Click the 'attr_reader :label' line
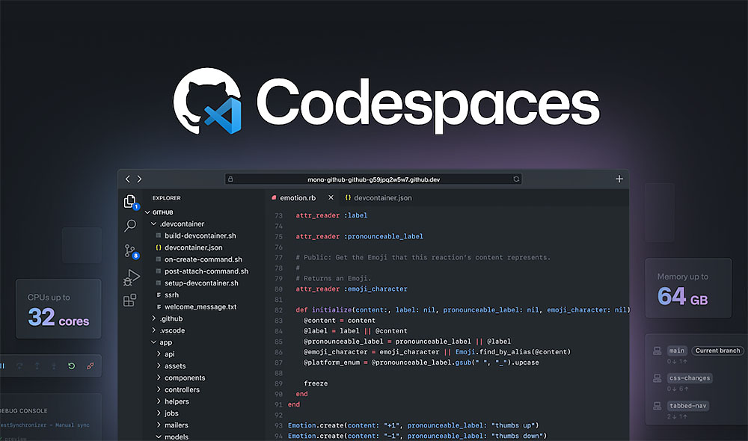Viewport: 748px width, 441px height. pyautogui.click(x=331, y=216)
